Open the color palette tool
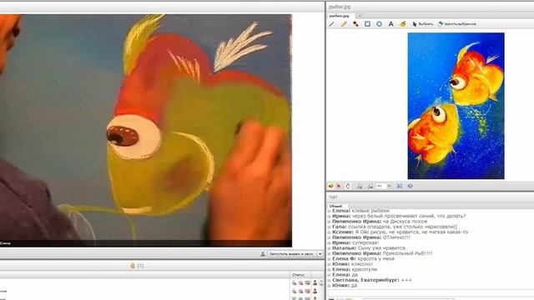 click(x=403, y=24)
